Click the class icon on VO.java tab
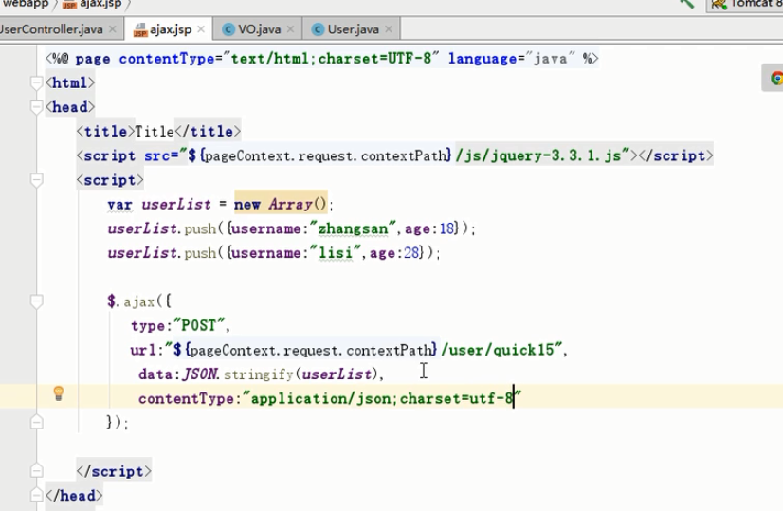The image size is (783, 511). 228,30
